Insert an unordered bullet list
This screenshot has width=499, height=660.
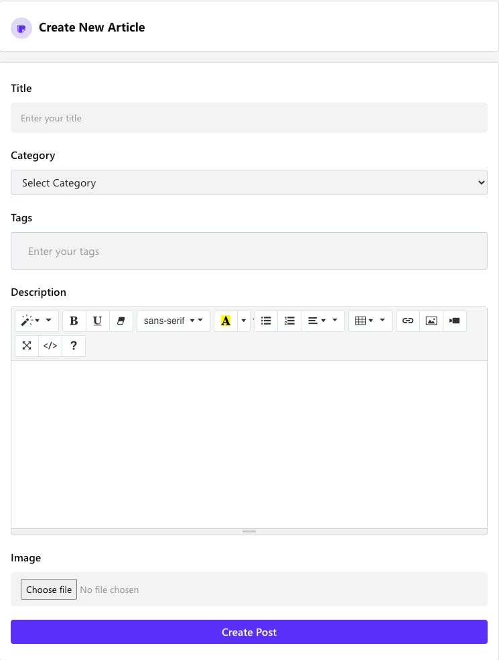[266, 321]
